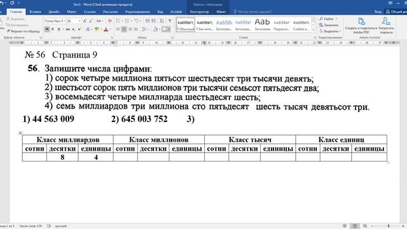This screenshot has width=407, height=229.
Task: Apply the red font color
Action: point(106,29)
